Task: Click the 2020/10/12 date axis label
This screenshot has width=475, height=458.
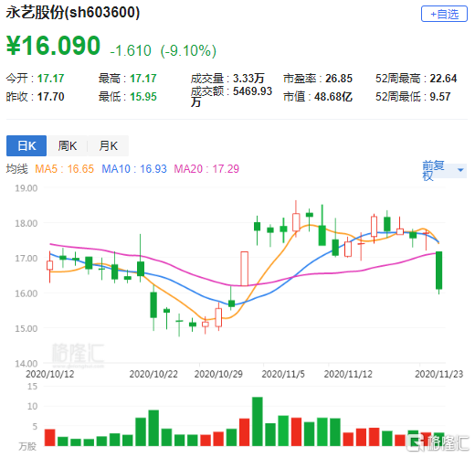Action: [50, 374]
